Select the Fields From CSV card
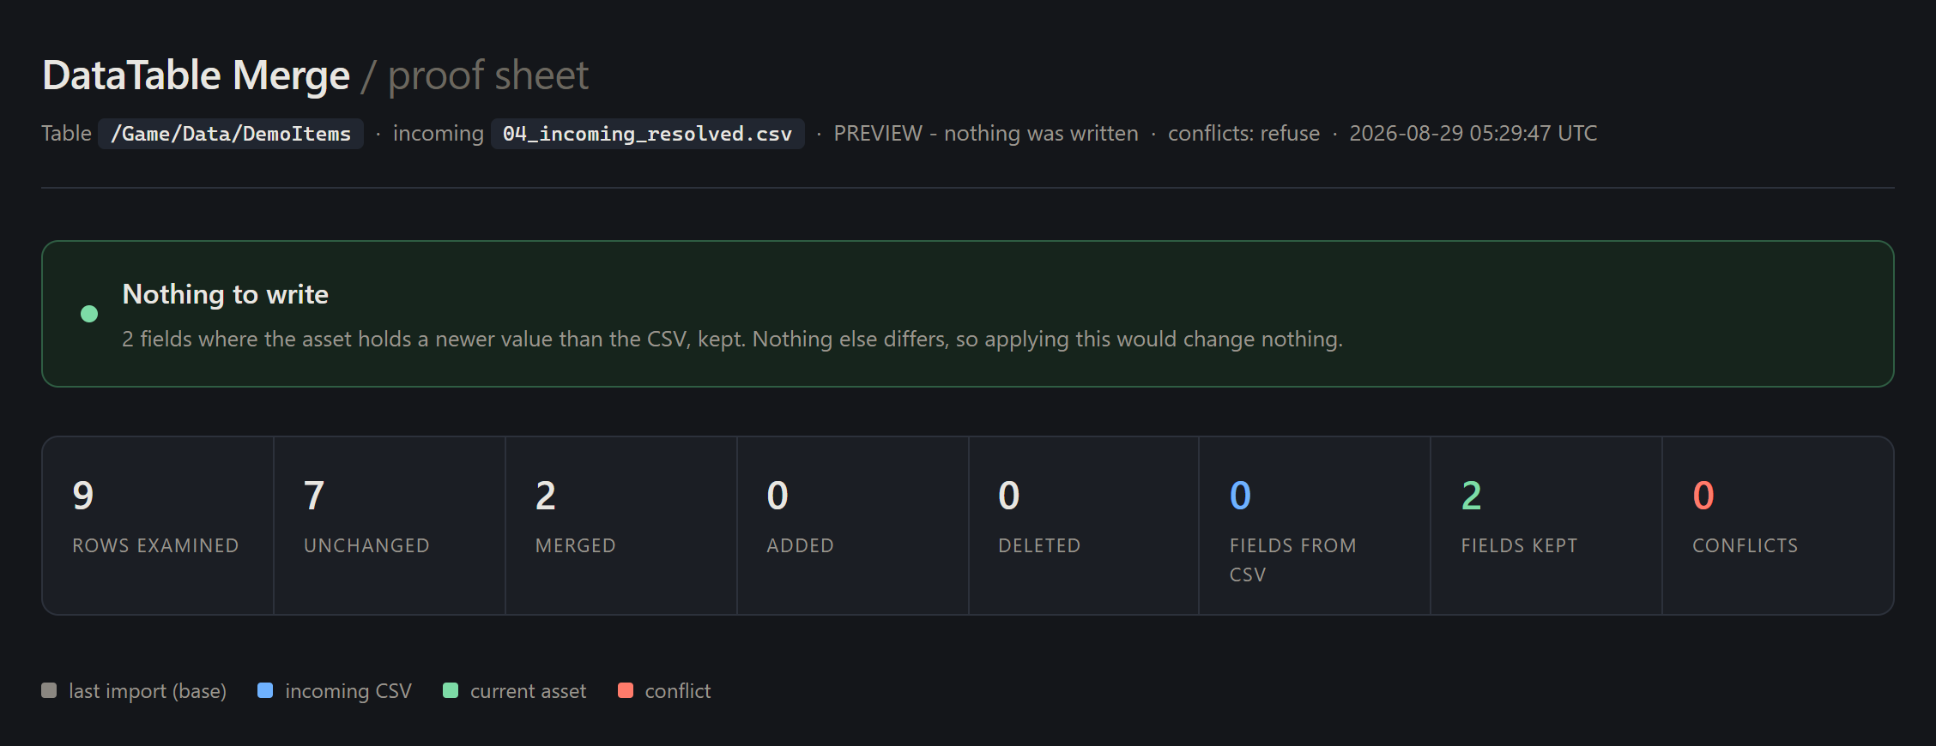1936x746 pixels. [x=1315, y=526]
